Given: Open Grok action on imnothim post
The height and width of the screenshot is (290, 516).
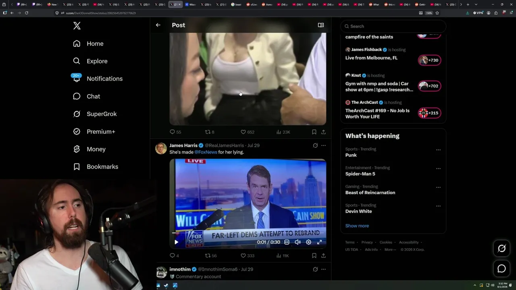Looking at the screenshot, I should pos(315,269).
